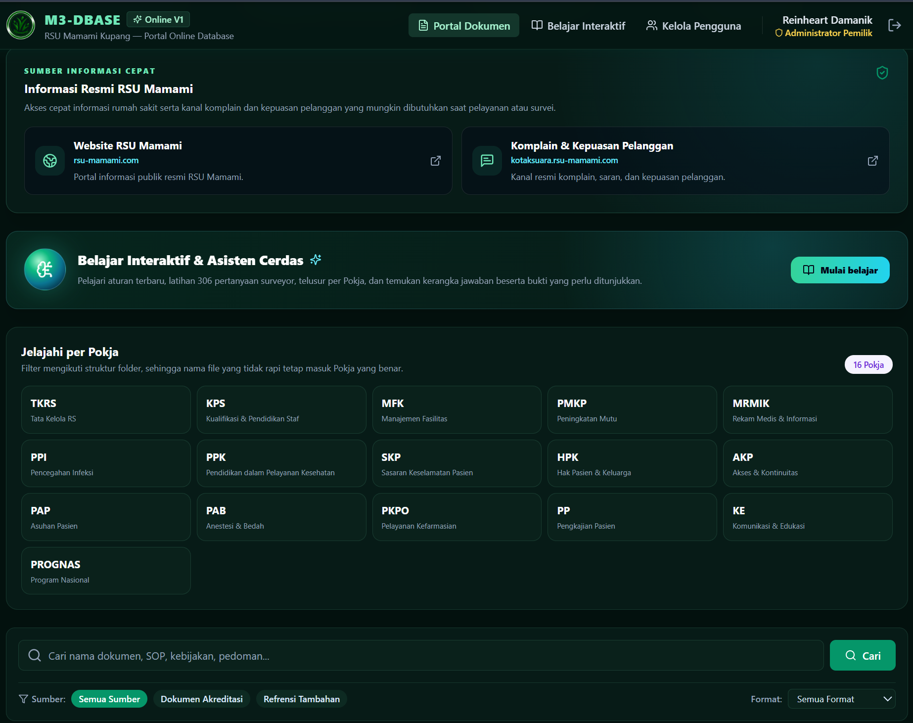This screenshot has width=913, height=723.
Task: Select the PMKP Peningkatan Mutu card
Action: pos(632,410)
